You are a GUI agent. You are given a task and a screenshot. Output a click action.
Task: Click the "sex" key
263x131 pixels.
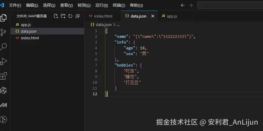[x=130, y=54]
